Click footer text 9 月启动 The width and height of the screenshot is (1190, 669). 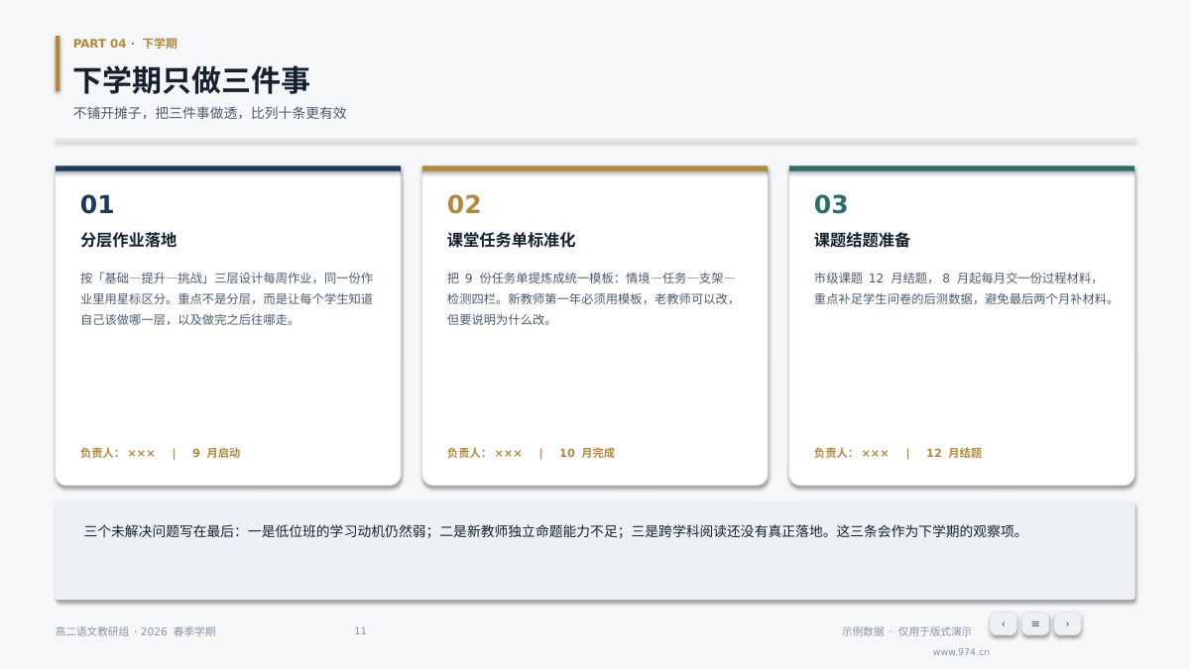click(216, 453)
